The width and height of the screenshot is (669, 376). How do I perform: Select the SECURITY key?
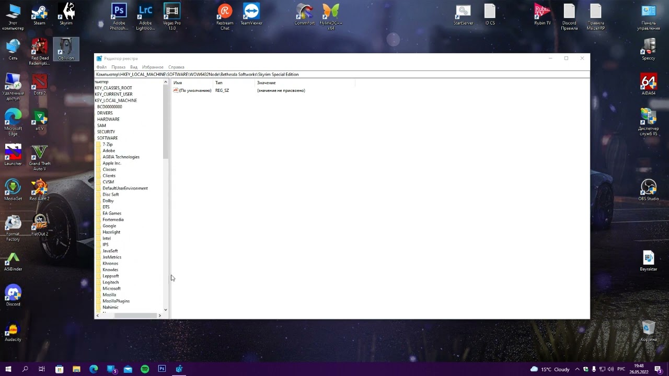106,132
